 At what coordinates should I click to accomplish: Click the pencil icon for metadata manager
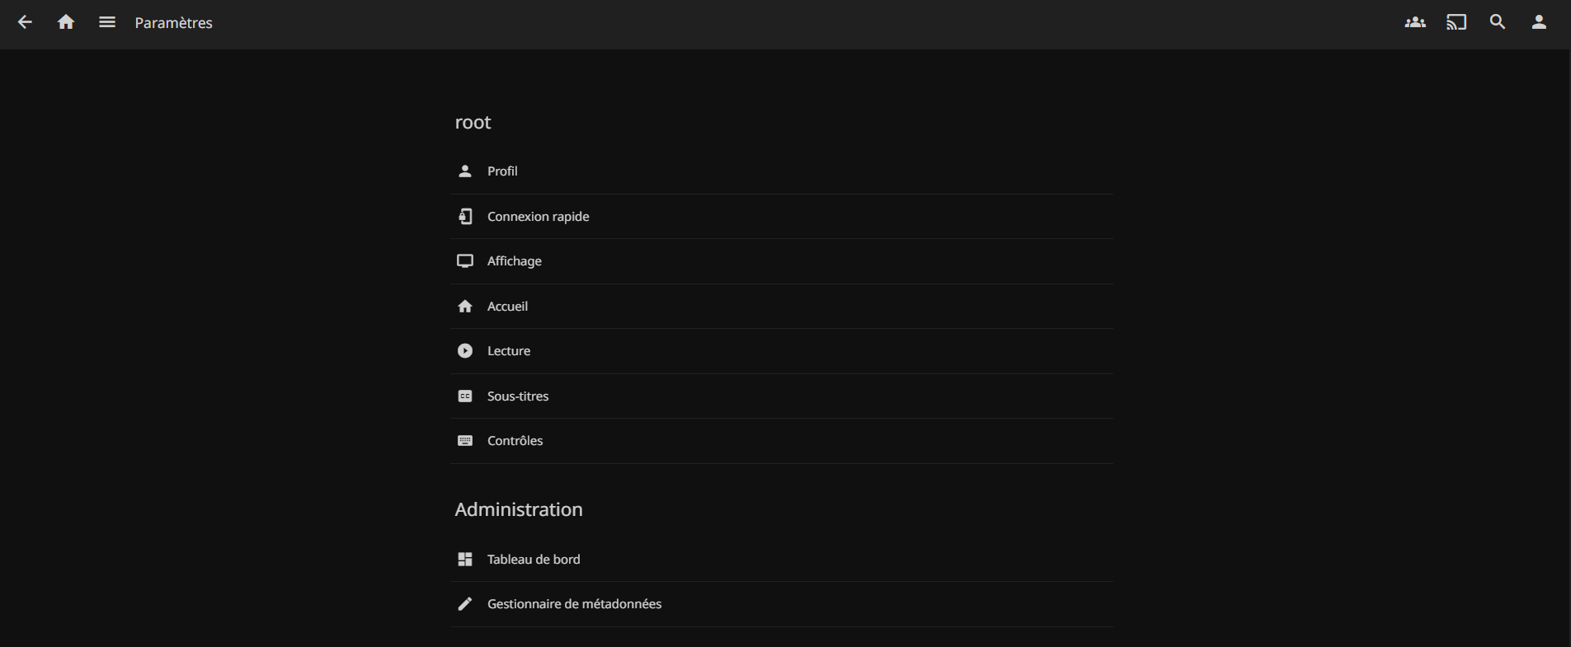pos(465,604)
